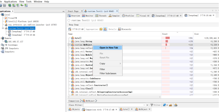The width and height of the screenshot is (219, 112).
Task: Open the Profiler tab
Action: [x=128, y=16]
